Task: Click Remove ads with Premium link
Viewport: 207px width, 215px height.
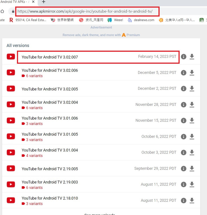Action: point(101,35)
